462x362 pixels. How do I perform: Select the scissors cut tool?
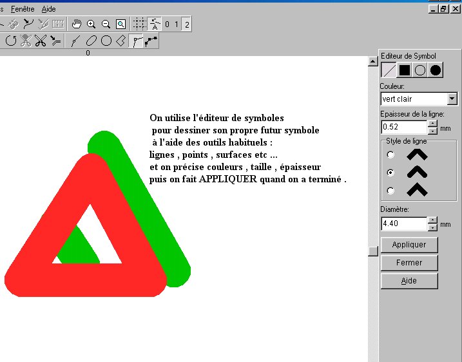coord(41,41)
